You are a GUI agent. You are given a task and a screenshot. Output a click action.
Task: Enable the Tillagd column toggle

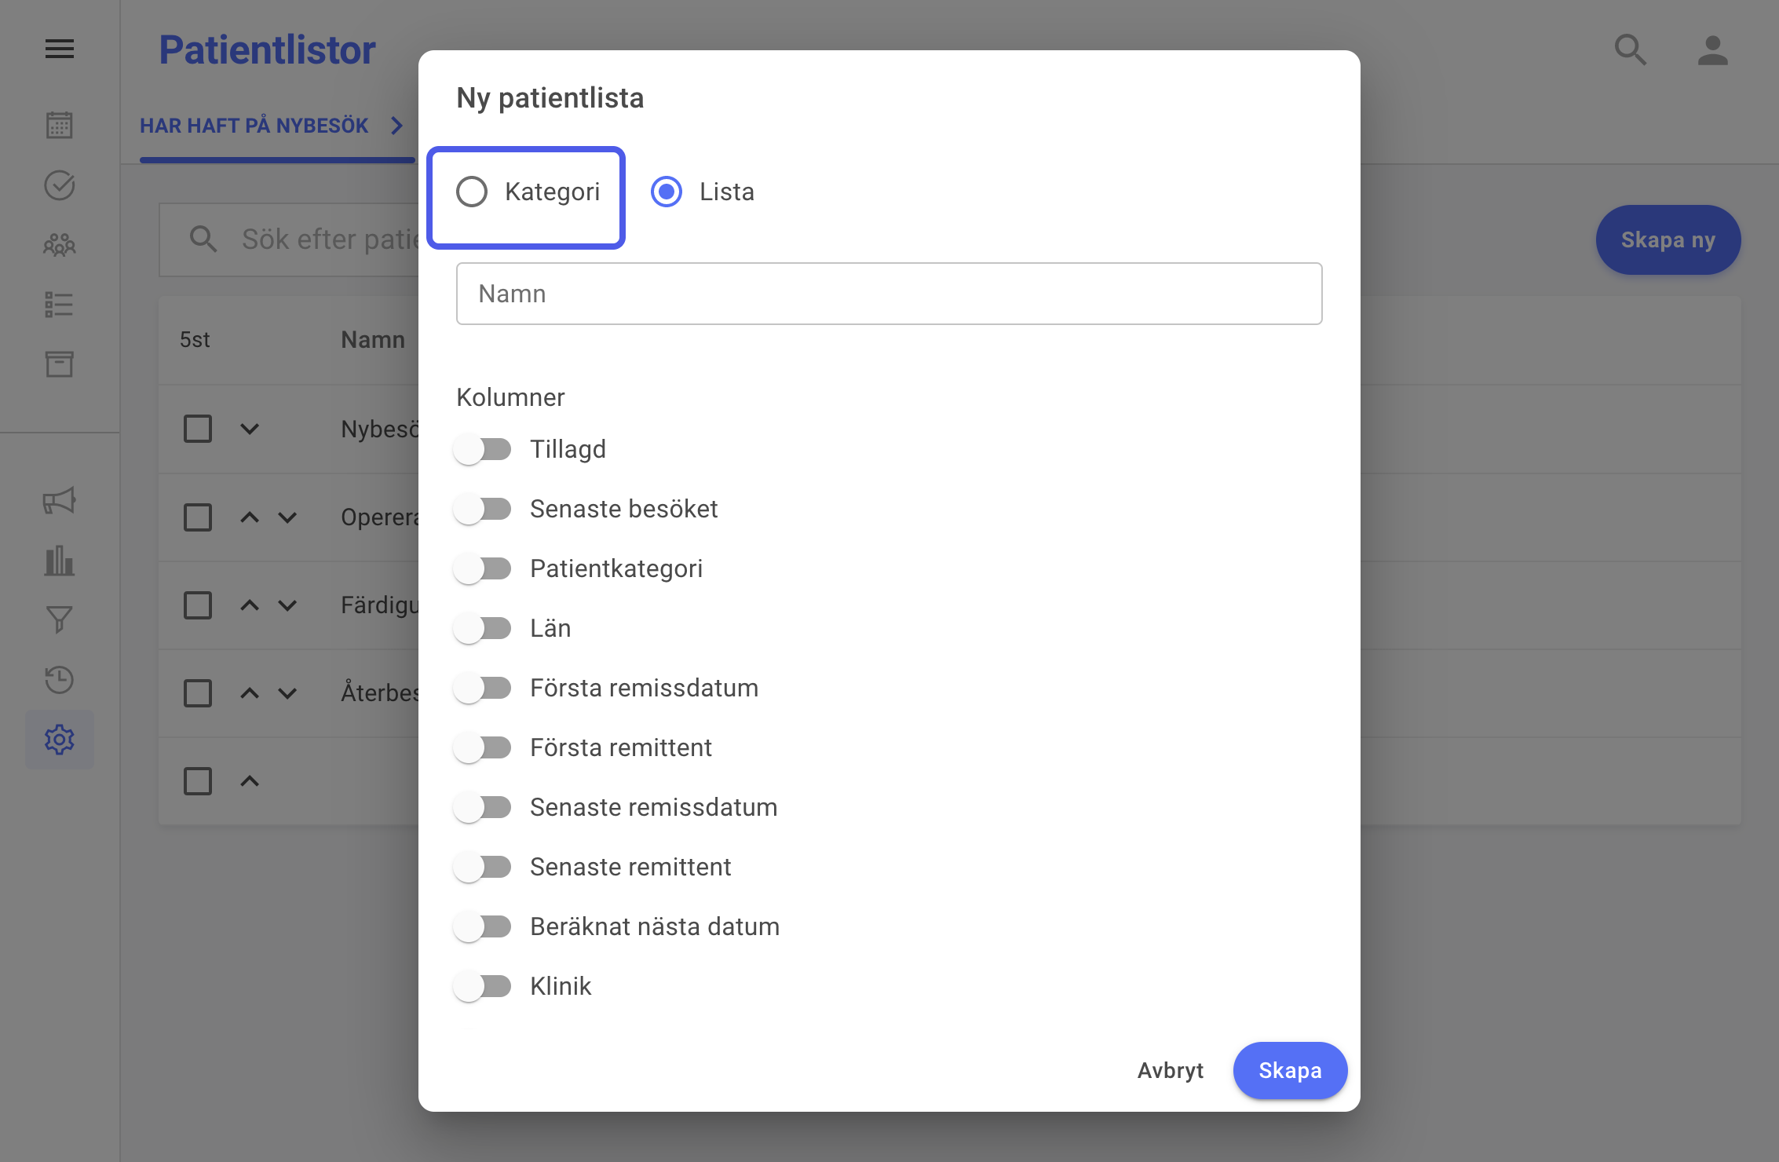coord(482,449)
